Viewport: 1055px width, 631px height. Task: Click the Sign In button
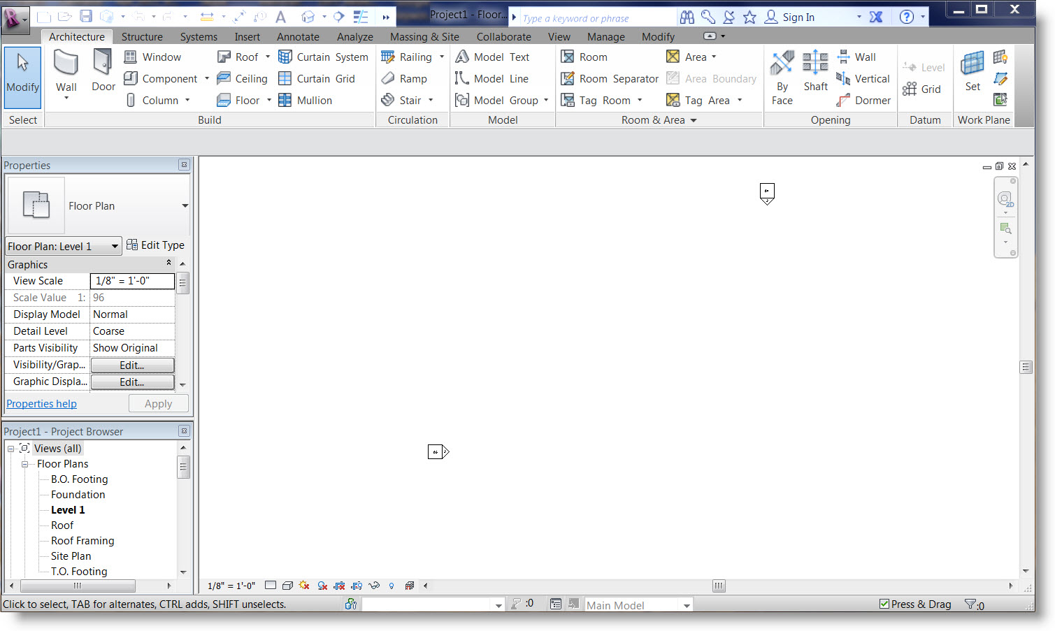coord(789,17)
